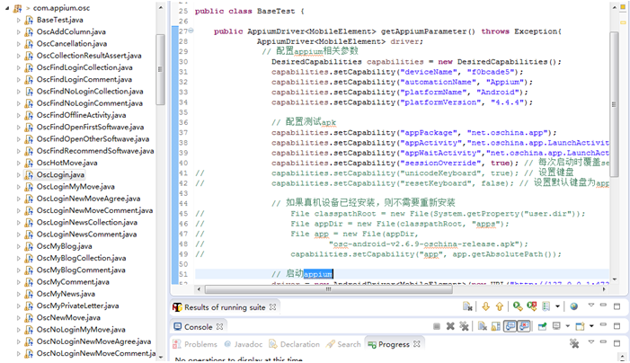This screenshot has height=363, width=630.
Task: Collapse the method fold at line 27
Action: [191, 31]
